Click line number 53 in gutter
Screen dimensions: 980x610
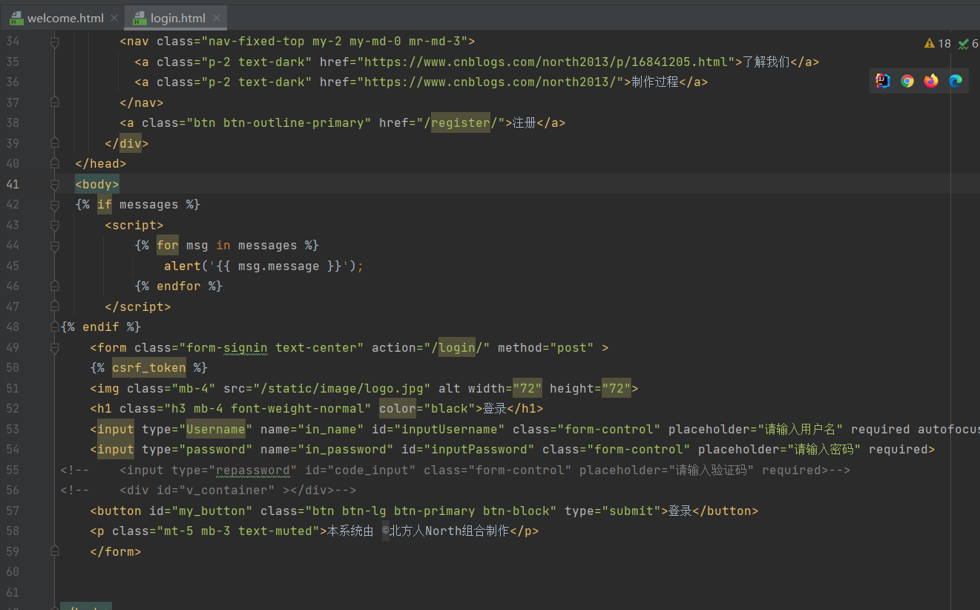pos(13,429)
